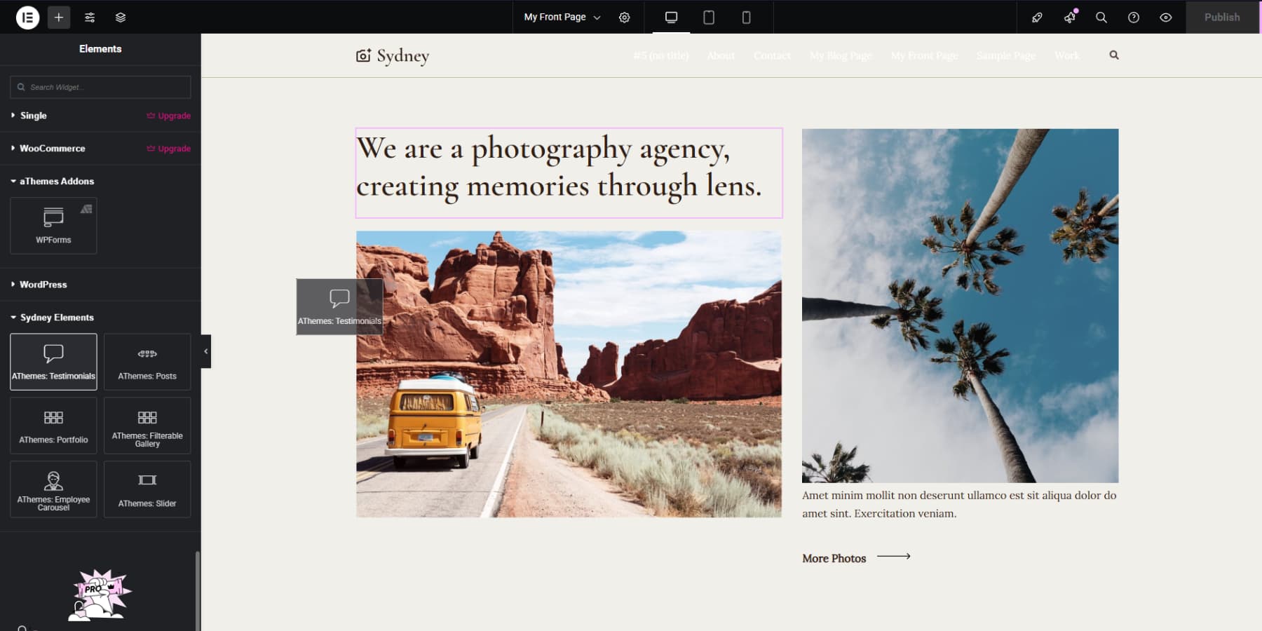Open the Structure layers panel
Screen dimensions: 1262x631
(121, 17)
